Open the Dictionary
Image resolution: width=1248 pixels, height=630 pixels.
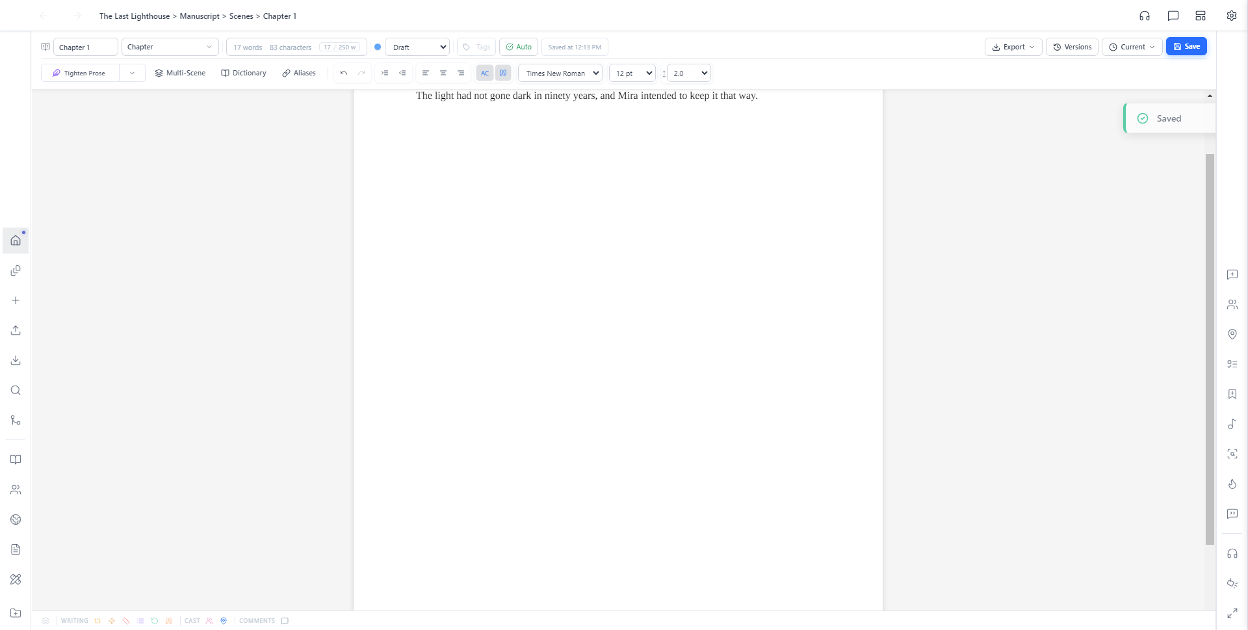244,73
